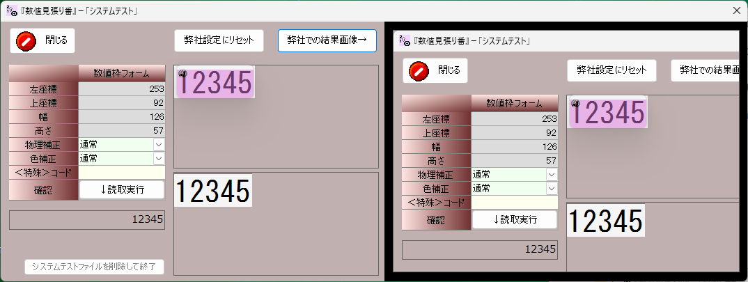Click the <特殊>コード label in the main window
748x282 pixels.
[43, 172]
